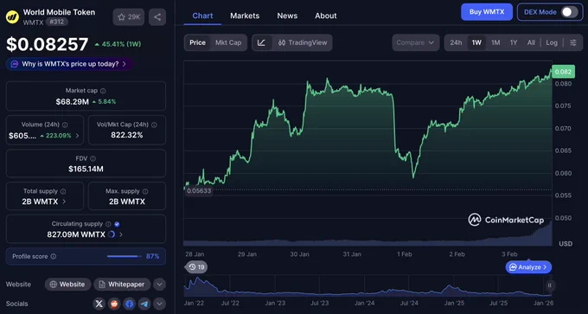The image size is (588, 314).
Task: Click the info icon beside Vol/Mkt Cap (24h)
Action: click(154, 125)
